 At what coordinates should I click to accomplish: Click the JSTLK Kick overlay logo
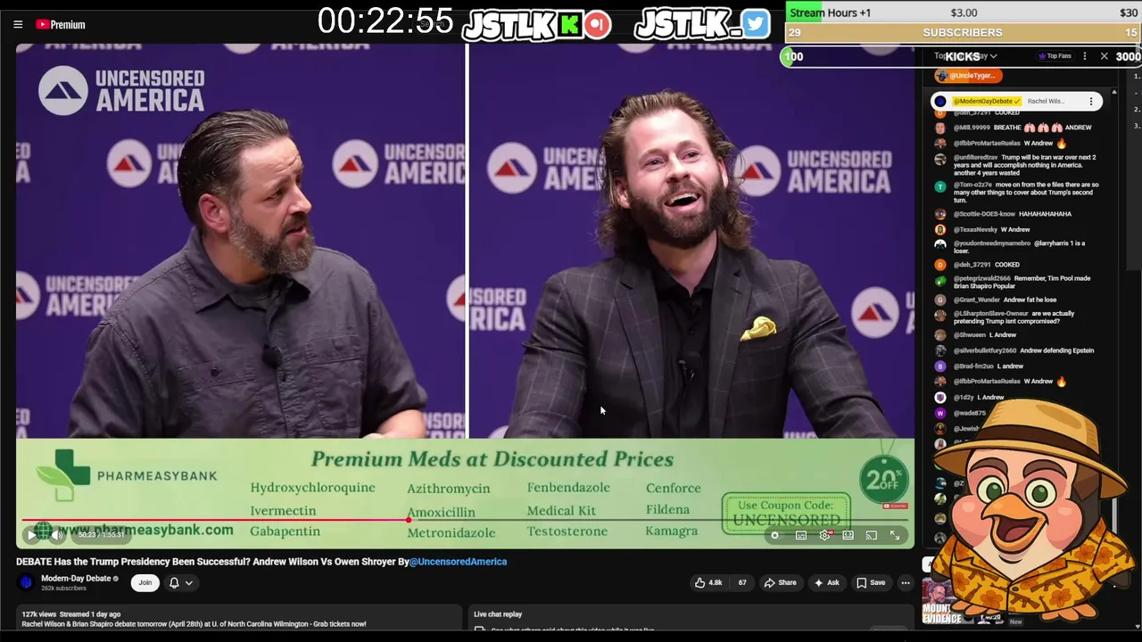point(522,25)
